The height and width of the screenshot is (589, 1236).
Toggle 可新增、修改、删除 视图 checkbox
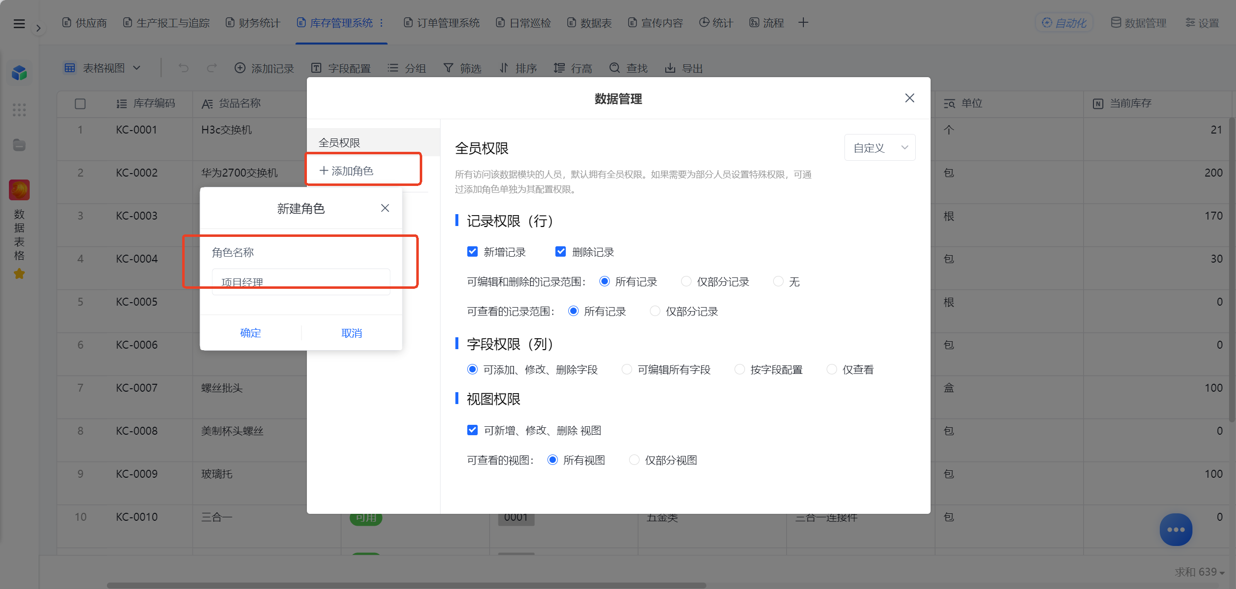(473, 430)
